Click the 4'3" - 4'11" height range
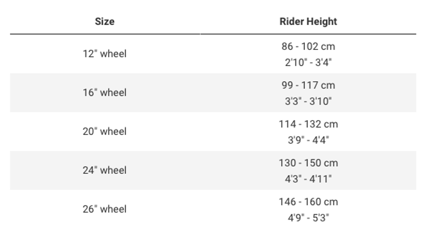The height and width of the screenshot is (247, 425). click(x=308, y=178)
